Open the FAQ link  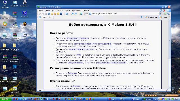(78, 55)
